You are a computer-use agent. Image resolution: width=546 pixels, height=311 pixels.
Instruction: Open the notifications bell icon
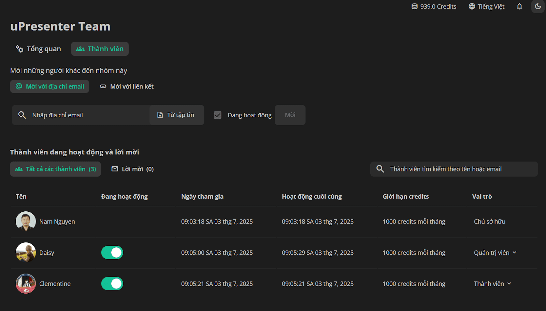519,6
